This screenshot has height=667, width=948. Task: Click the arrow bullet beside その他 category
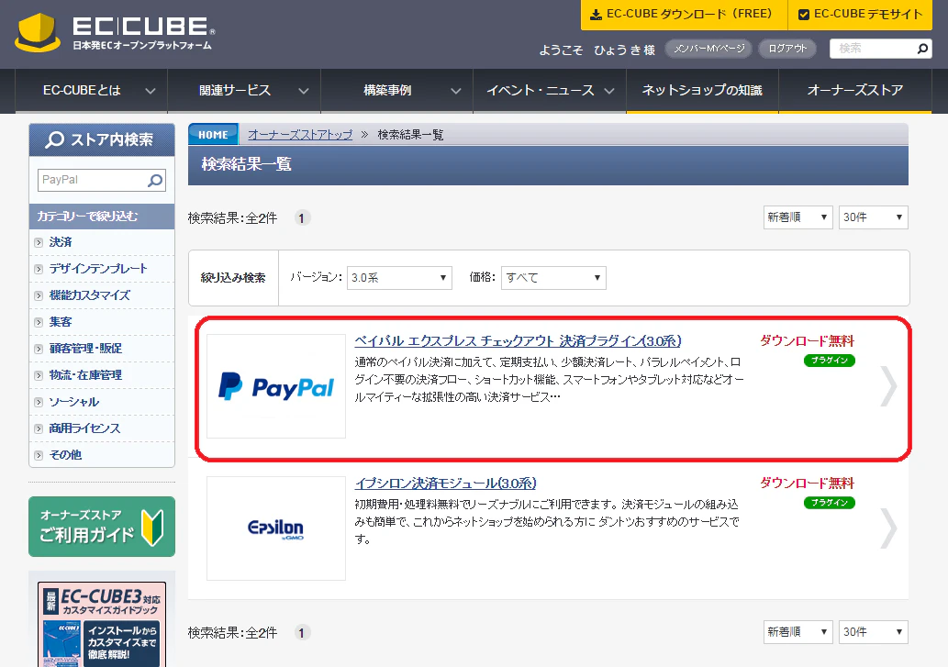click(39, 455)
